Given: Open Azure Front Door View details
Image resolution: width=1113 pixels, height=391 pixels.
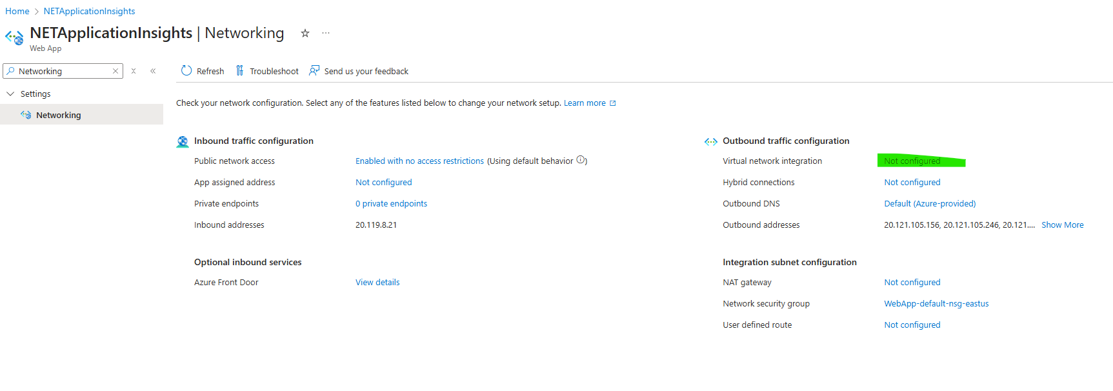Looking at the screenshot, I should (x=377, y=283).
